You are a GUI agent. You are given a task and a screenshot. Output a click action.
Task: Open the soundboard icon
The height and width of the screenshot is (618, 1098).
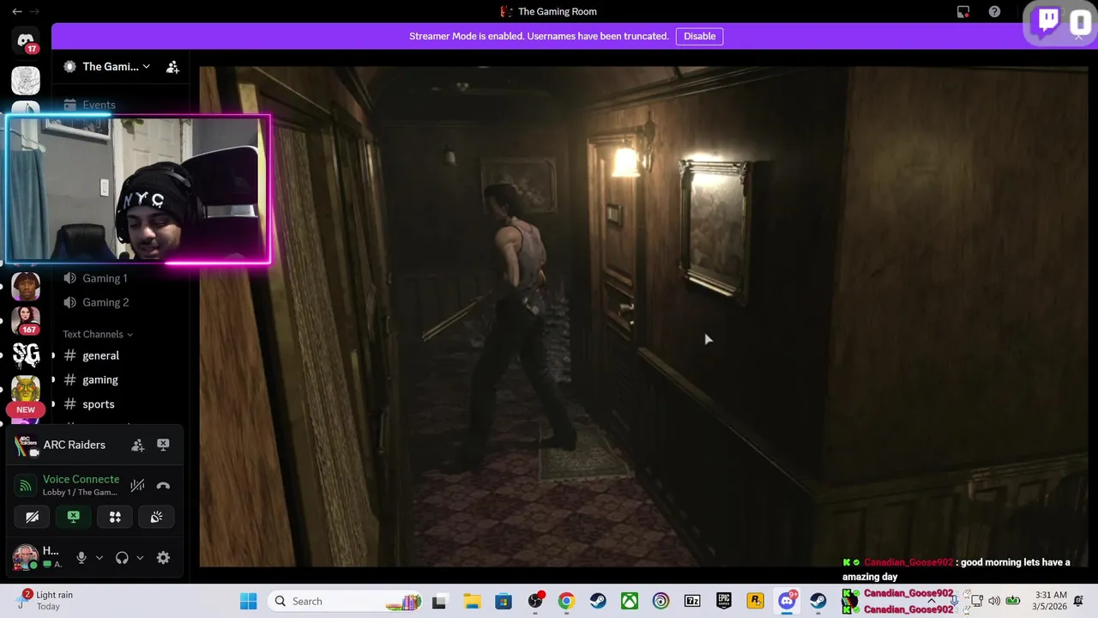[156, 517]
